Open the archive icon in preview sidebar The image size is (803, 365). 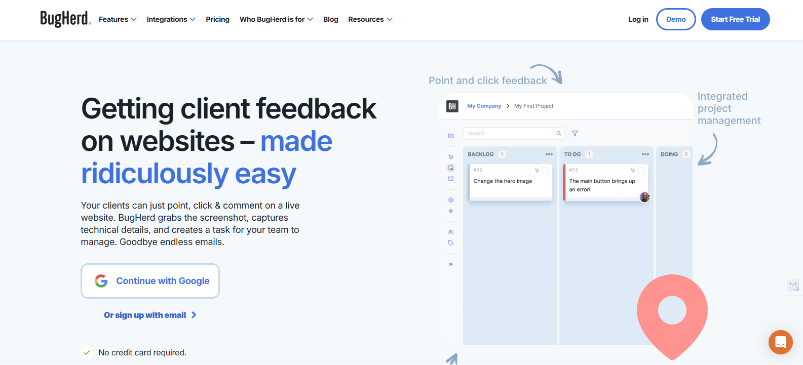(451, 179)
